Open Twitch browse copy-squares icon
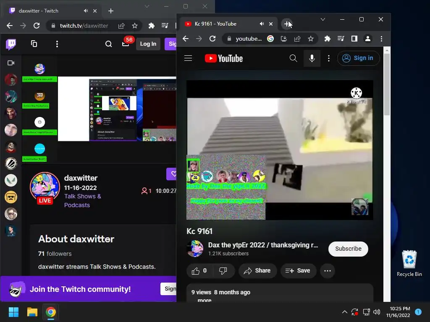430x322 pixels. point(34,44)
